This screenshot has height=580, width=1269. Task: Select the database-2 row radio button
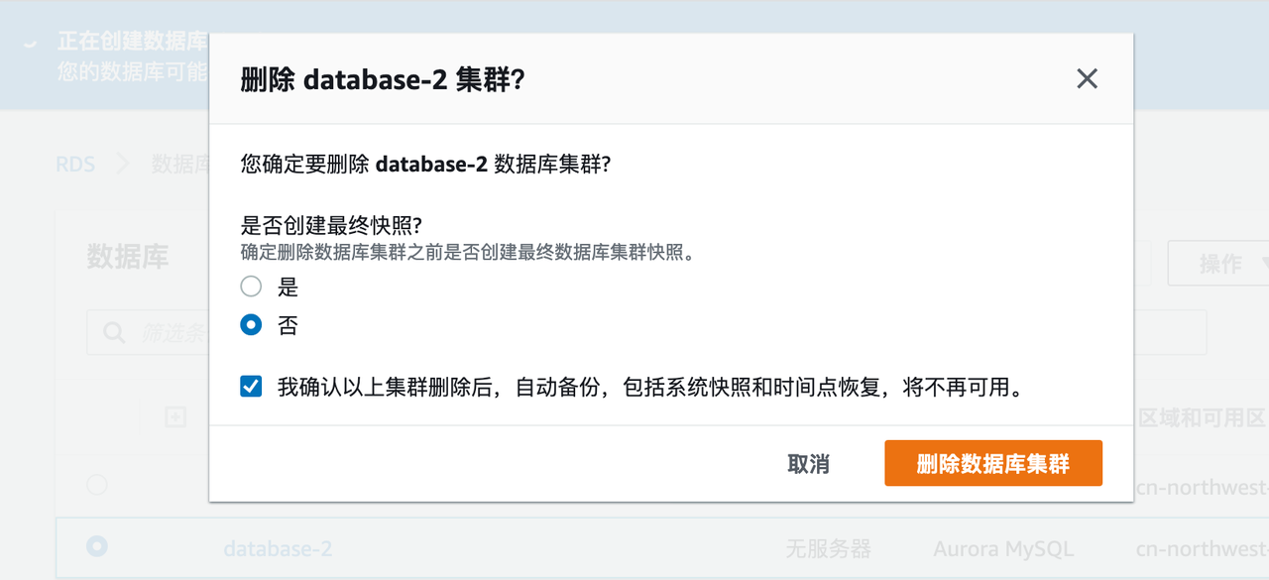point(96,547)
